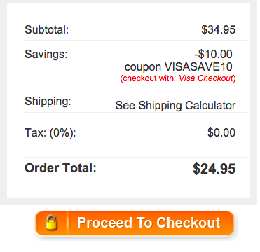This screenshot has height=252, width=260.
Task: Click the divider line above Order Total
Action: pyautogui.click(x=135, y=157)
